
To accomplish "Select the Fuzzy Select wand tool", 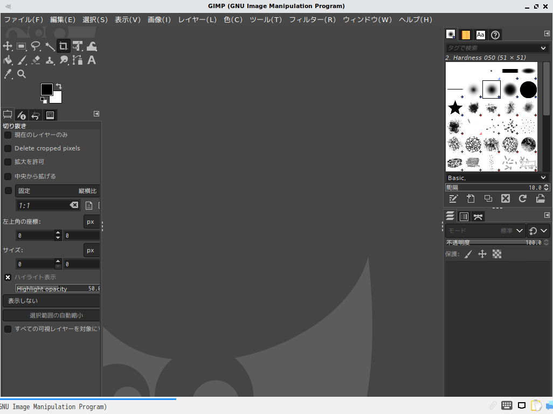I will point(50,46).
